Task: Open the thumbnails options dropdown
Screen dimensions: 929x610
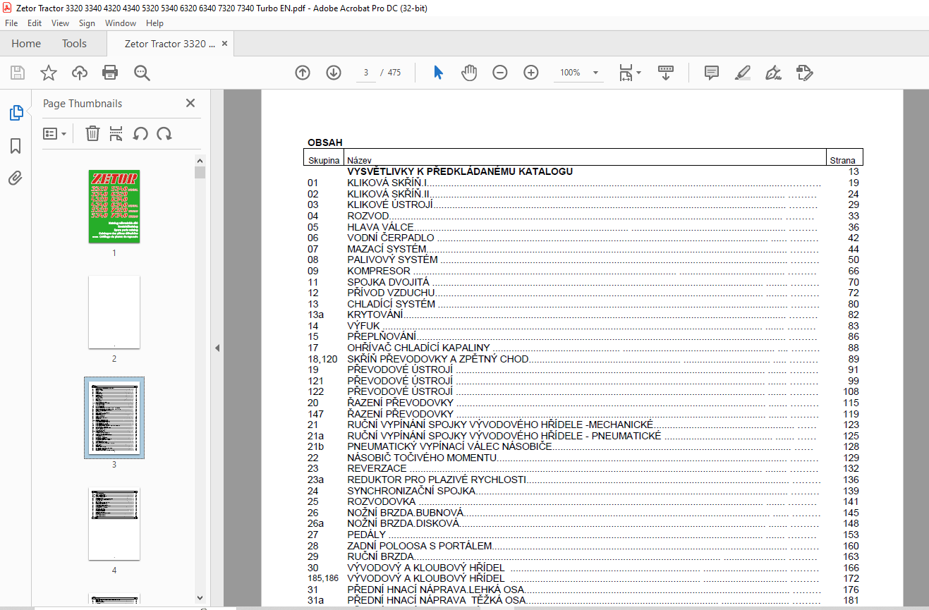Action: [x=55, y=133]
